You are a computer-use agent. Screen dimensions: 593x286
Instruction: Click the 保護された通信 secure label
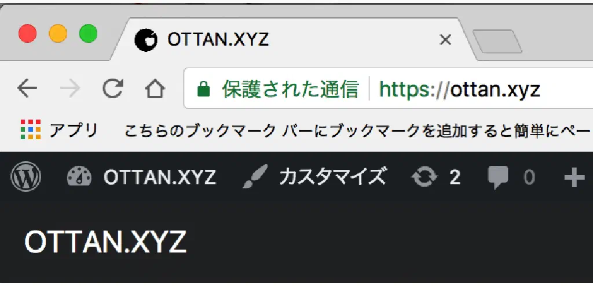(290, 90)
